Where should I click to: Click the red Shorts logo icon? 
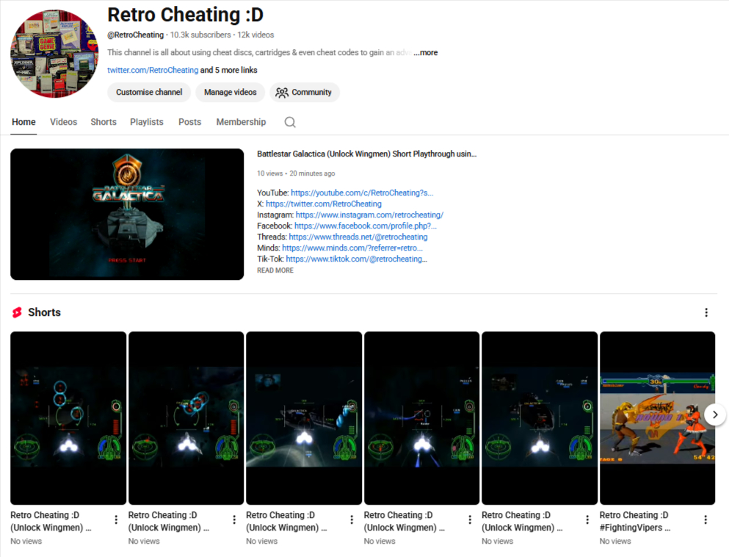[17, 312]
